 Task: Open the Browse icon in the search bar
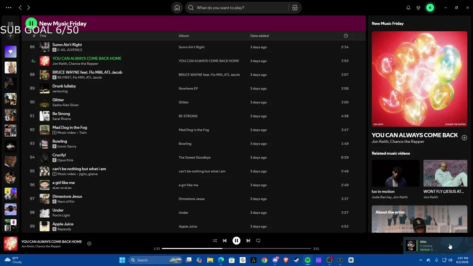tap(295, 7)
